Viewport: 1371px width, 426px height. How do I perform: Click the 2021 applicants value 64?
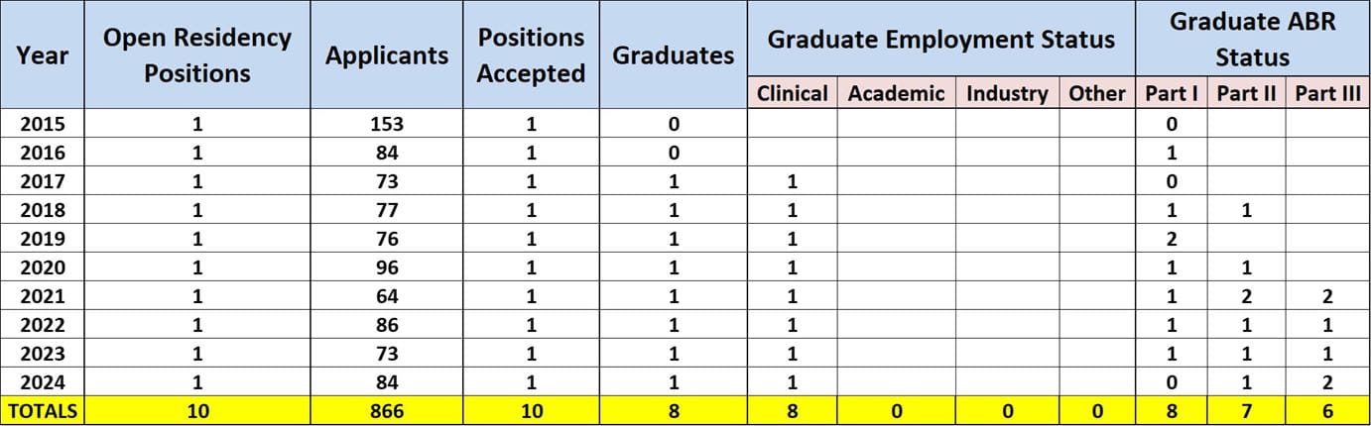[x=386, y=296]
